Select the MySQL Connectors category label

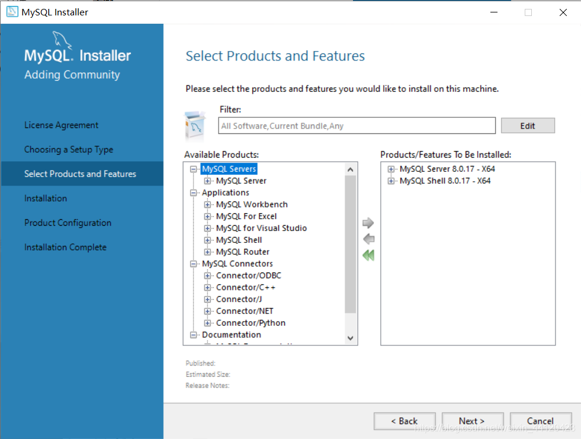click(x=237, y=264)
